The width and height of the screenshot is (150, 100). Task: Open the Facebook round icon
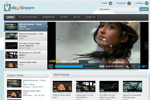coord(129,3)
